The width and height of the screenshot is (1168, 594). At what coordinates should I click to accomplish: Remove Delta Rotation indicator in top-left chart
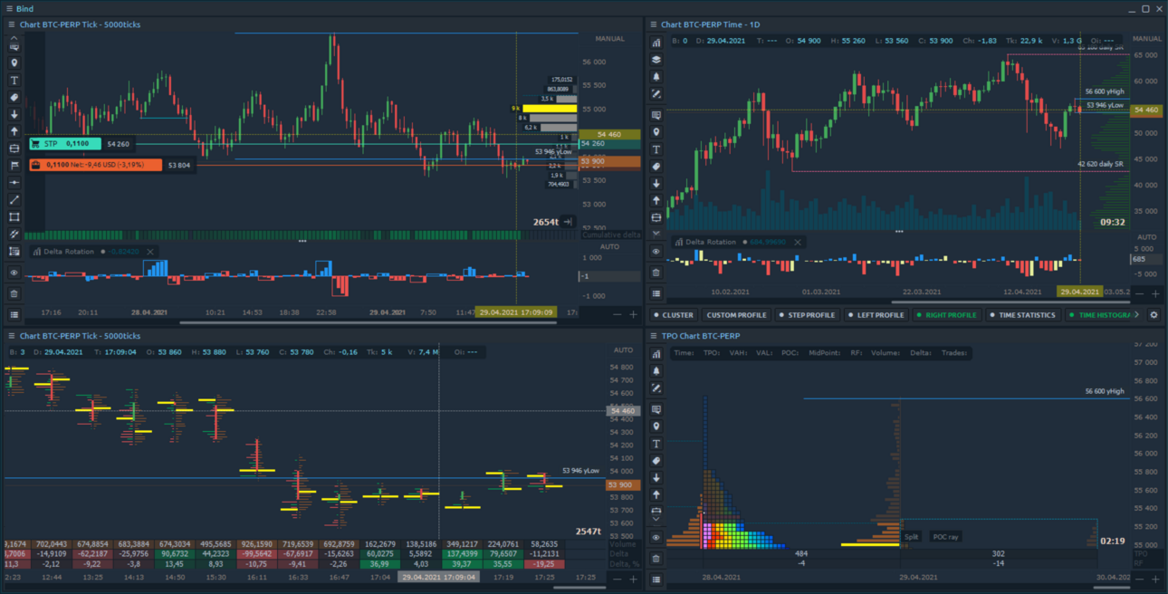[x=150, y=252]
